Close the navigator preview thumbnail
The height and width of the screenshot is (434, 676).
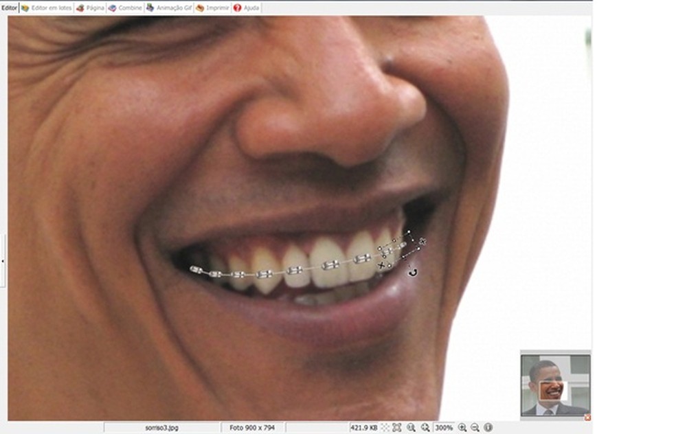[587, 418]
